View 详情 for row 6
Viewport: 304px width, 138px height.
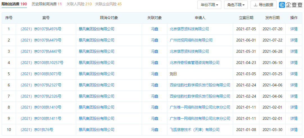tap(294, 85)
